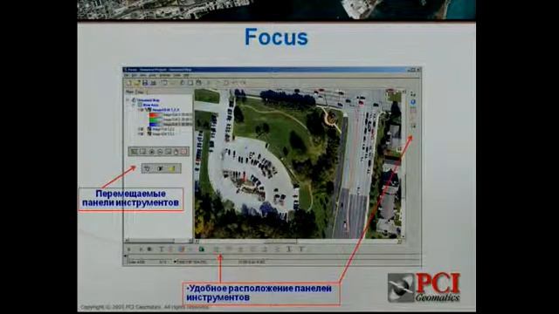Screen dimensions: 559x314
Task: Click the yellow icon in the small floating toolbar
Action: coord(171,168)
